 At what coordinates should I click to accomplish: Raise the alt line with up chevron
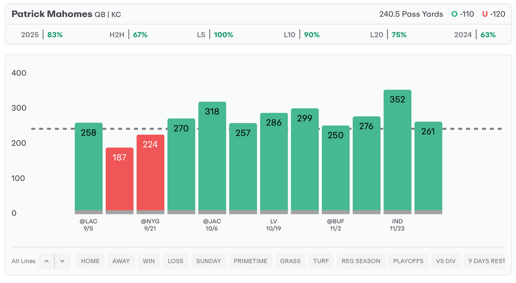46,261
